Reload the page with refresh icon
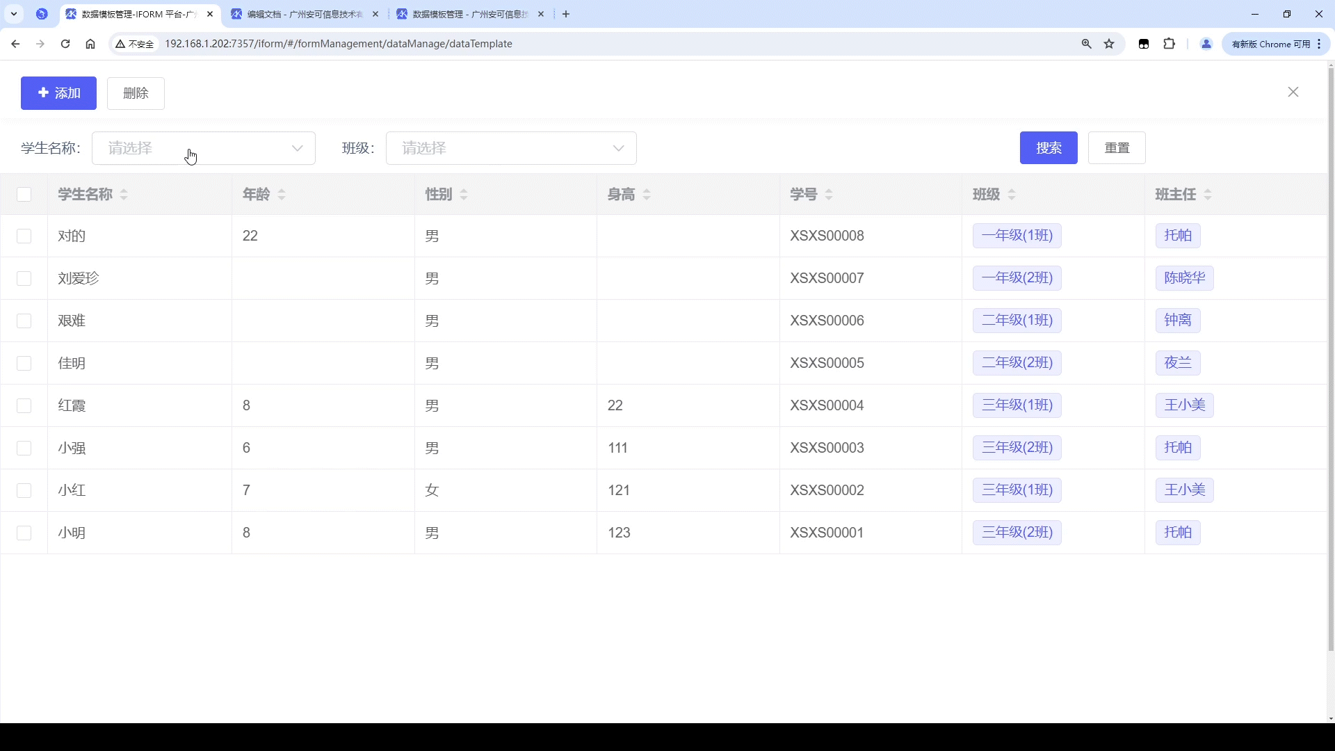The width and height of the screenshot is (1335, 751). click(65, 44)
